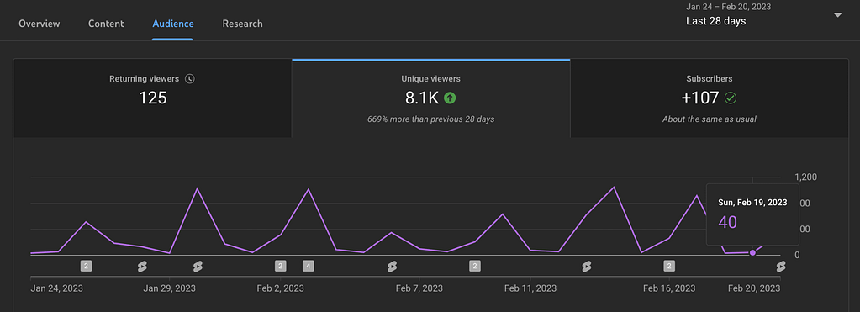Click the 125 returning viewers count

152,98
